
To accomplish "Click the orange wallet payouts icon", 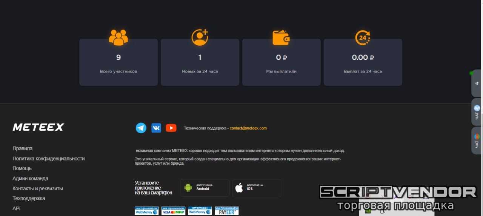I will pos(281,37).
